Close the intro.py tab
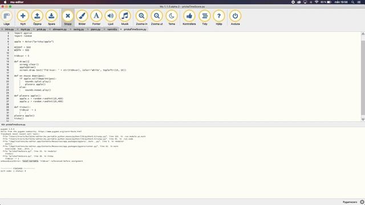Viewport: 365px width, 205px height. [2, 30]
